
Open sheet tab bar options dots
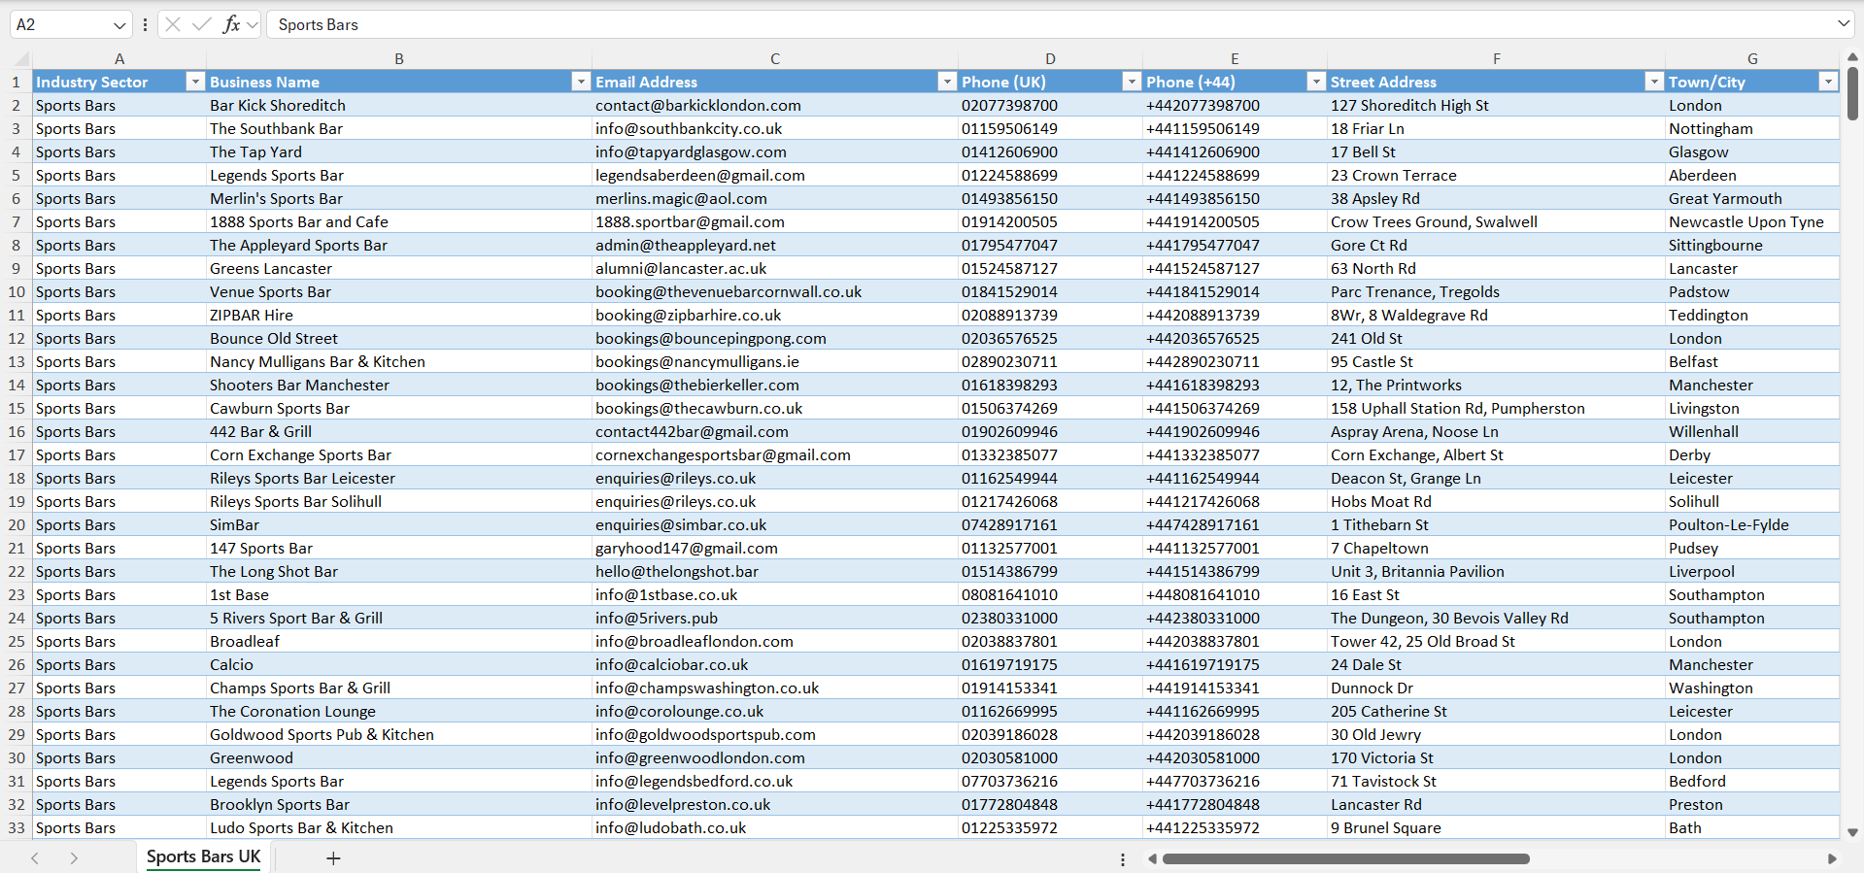point(1123,859)
